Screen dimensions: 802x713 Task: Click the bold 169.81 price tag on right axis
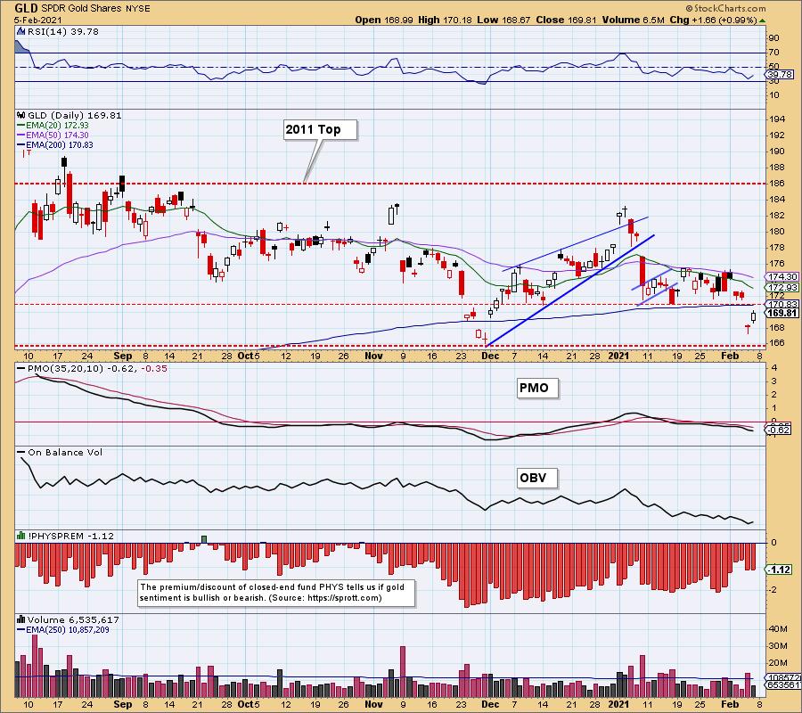pyautogui.click(x=782, y=313)
